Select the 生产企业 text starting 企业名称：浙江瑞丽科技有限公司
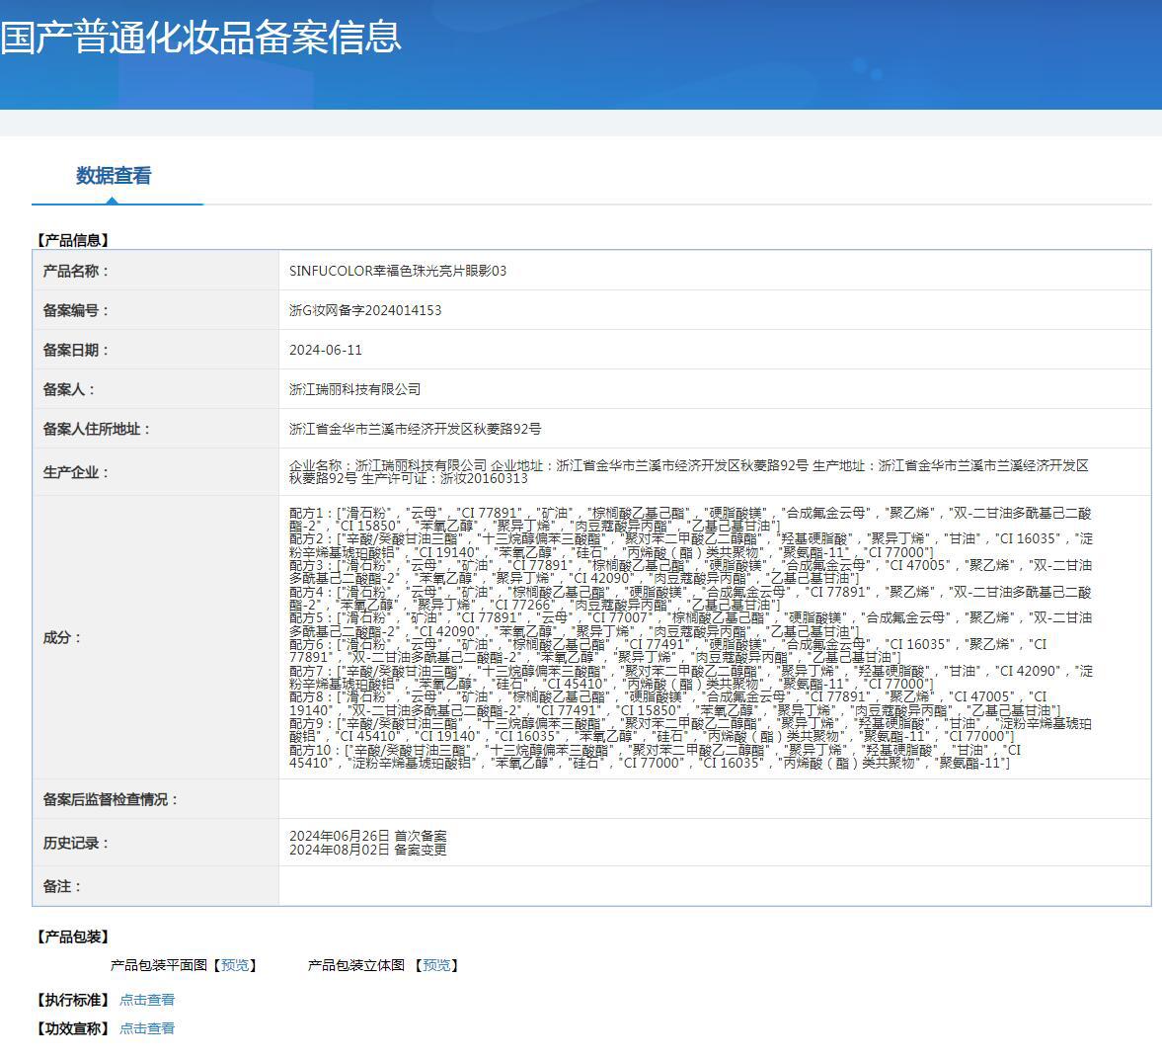The height and width of the screenshot is (1060, 1162). pos(688,472)
